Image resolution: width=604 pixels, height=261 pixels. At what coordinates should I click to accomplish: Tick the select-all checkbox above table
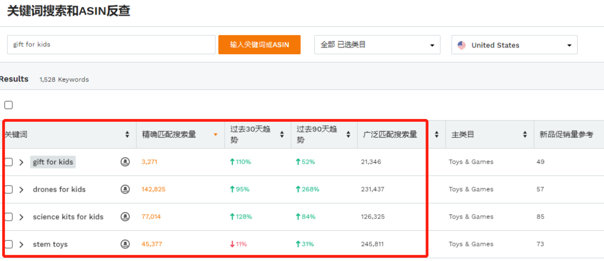click(x=8, y=105)
